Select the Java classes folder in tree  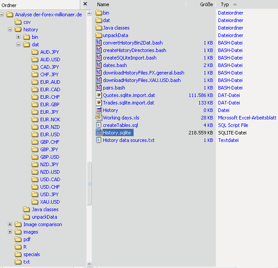45,209
